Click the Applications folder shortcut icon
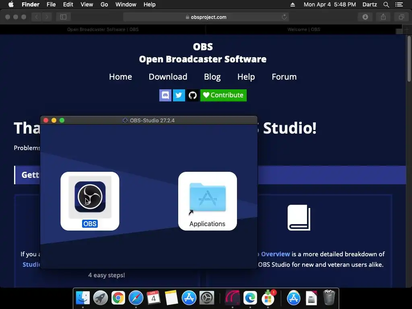Viewport: 412px width, 309px height. click(208, 198)
